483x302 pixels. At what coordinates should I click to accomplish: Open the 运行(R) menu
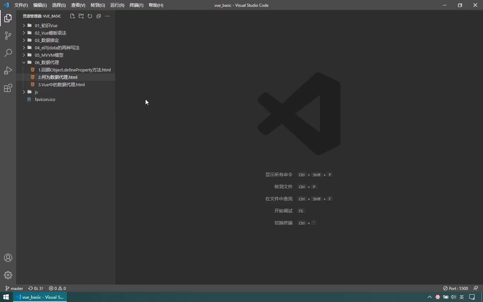pyautogui.click(x=117, y=5)
